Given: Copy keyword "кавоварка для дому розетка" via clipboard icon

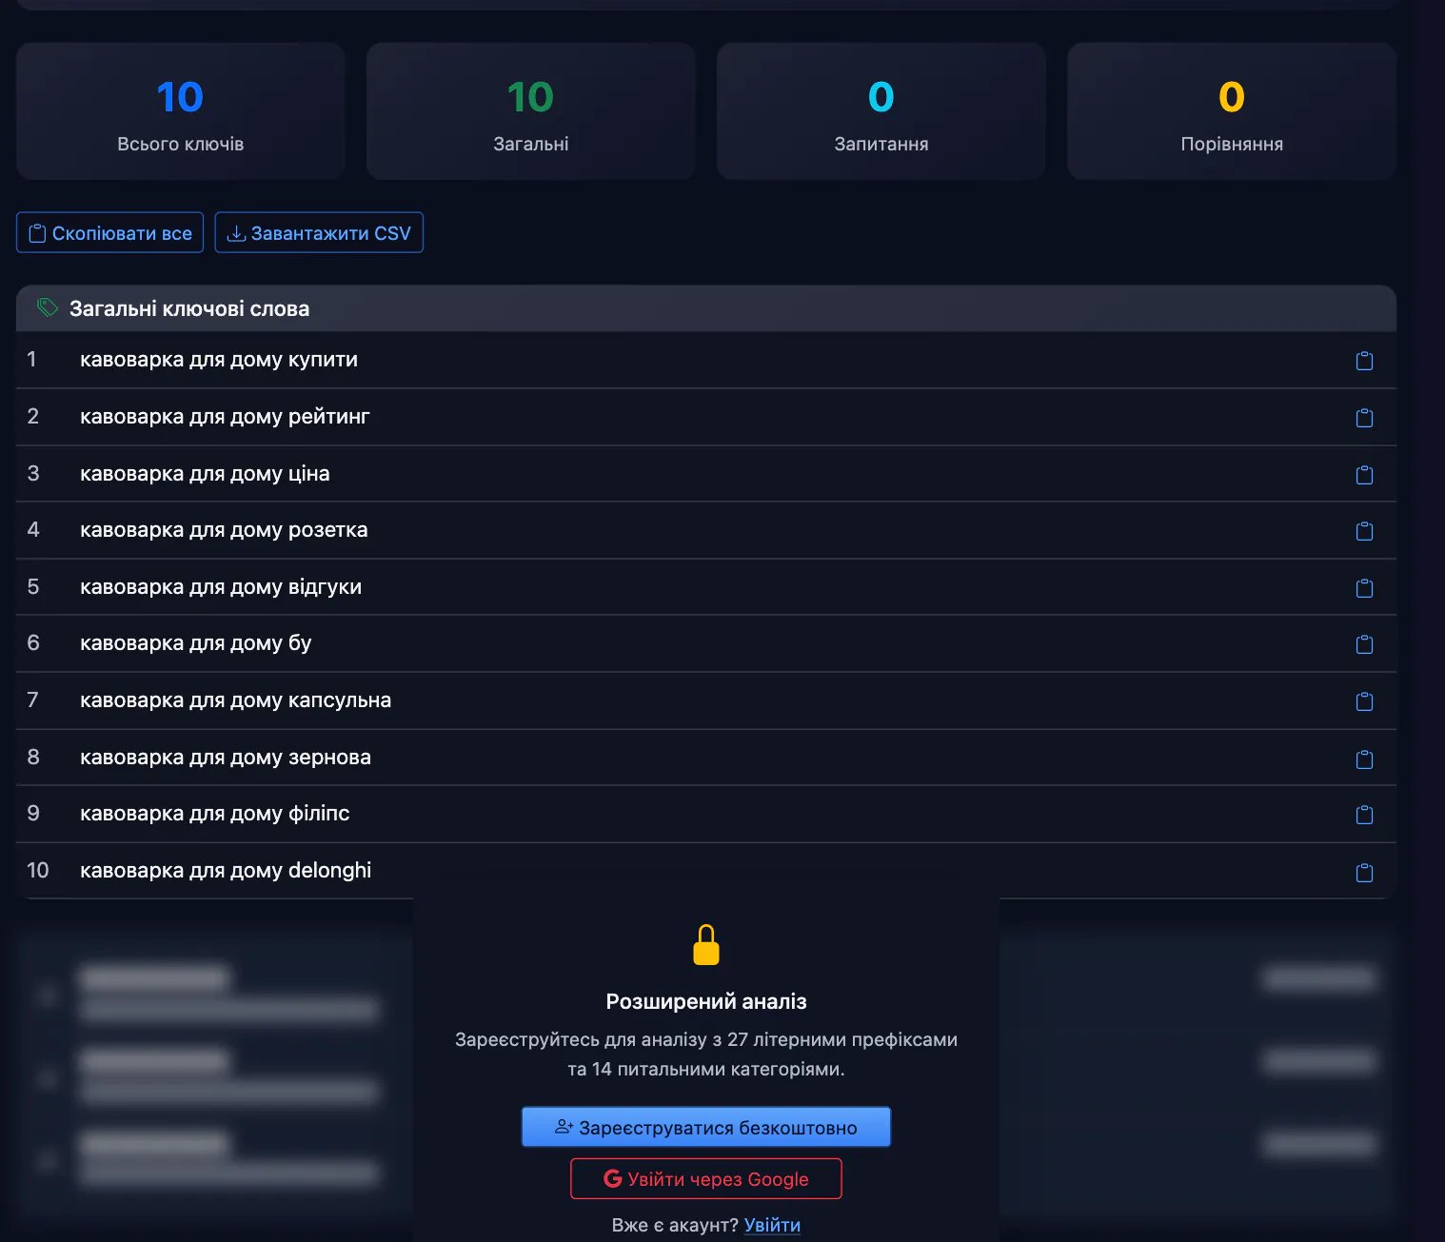Looking at the screenshot, I should pyautogui.click(x=1364, y=531).
